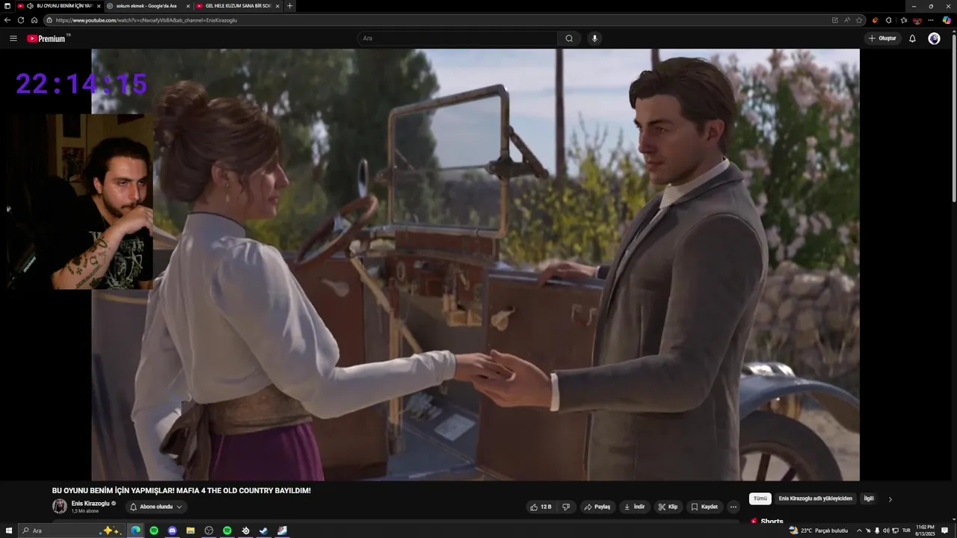Open Discord from the taskbar
Screen dimensions: 957x538
(x=173, y=531)
